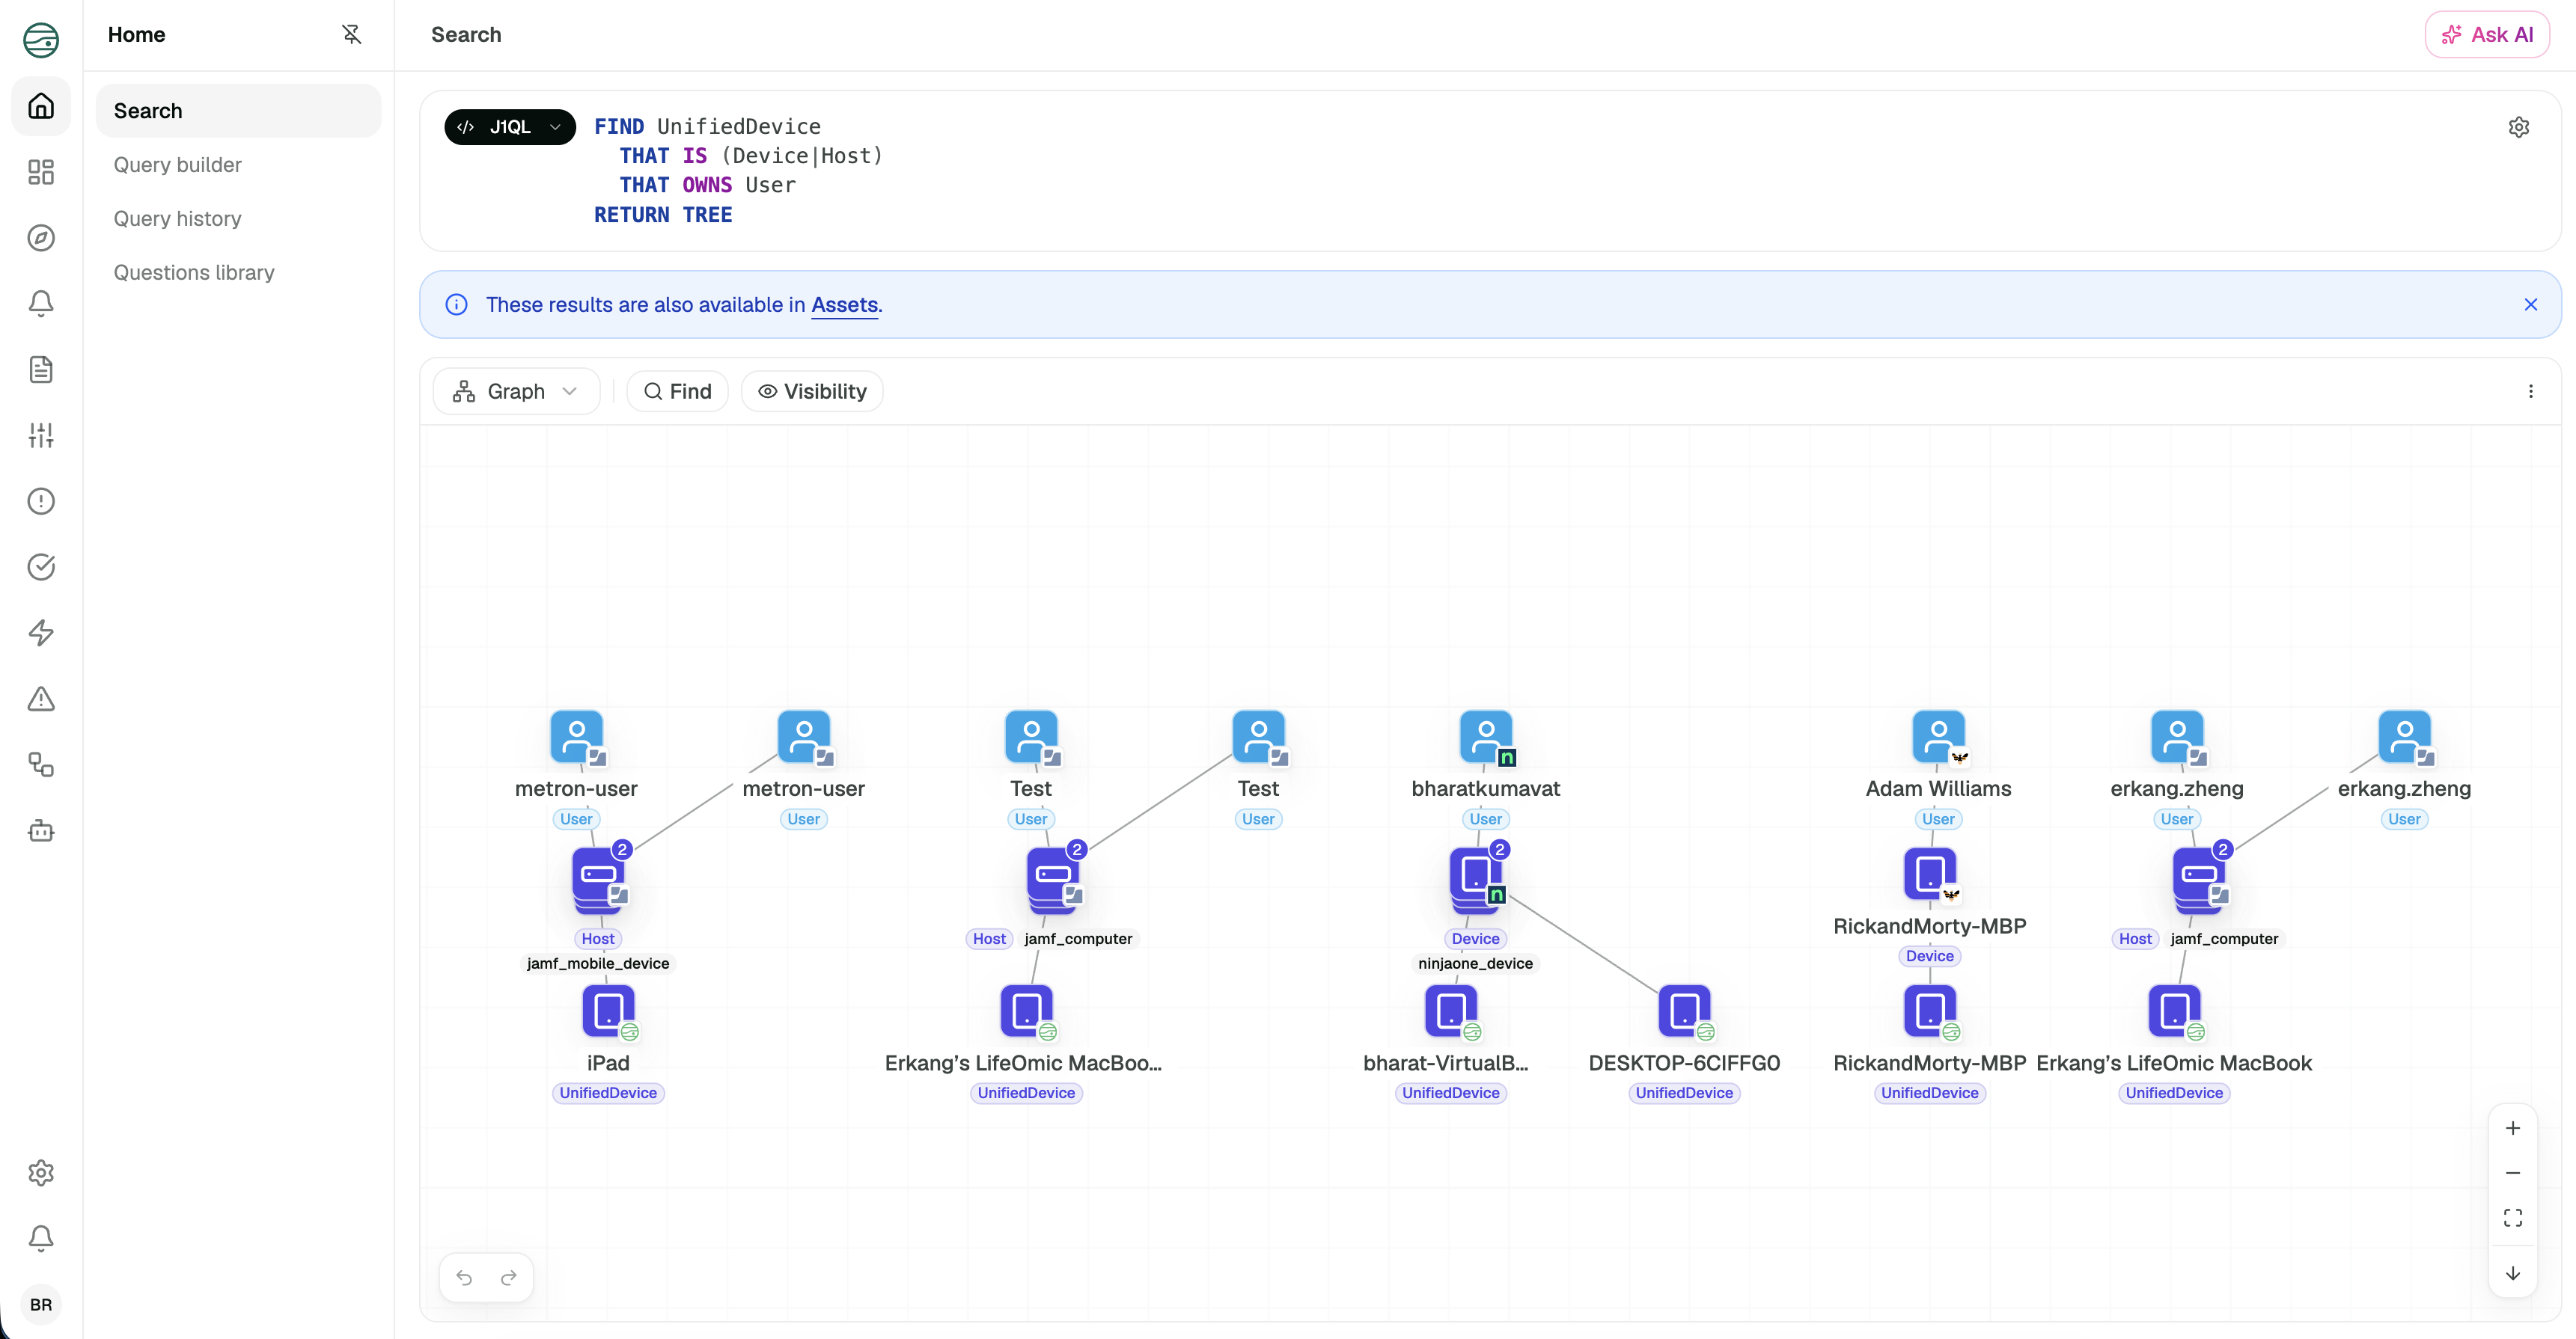Click the Erkang's LifeOmic MacBook label
Viewport: 2576px width, 1339px height.
pos(2174,1063)
